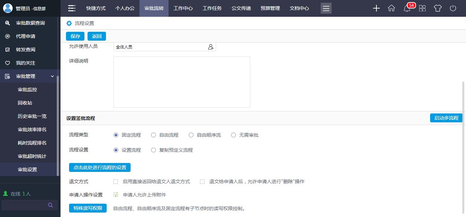Collapse the 审批管理 sidebar group
The image size is (466, 217).
pyautogui.click(x=52, y=76)
